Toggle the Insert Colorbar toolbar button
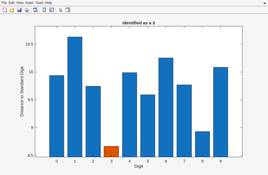Viewport: 268px width, 175px height. pos(44,10)
